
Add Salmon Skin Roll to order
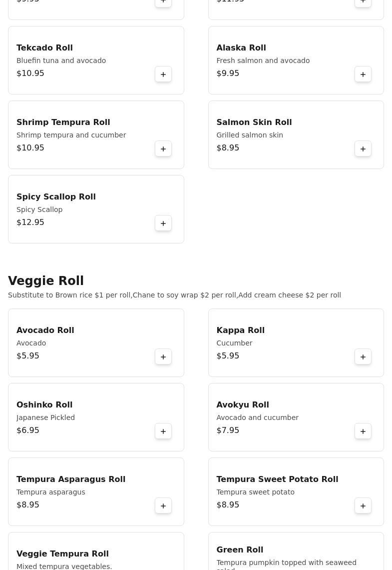363,149
